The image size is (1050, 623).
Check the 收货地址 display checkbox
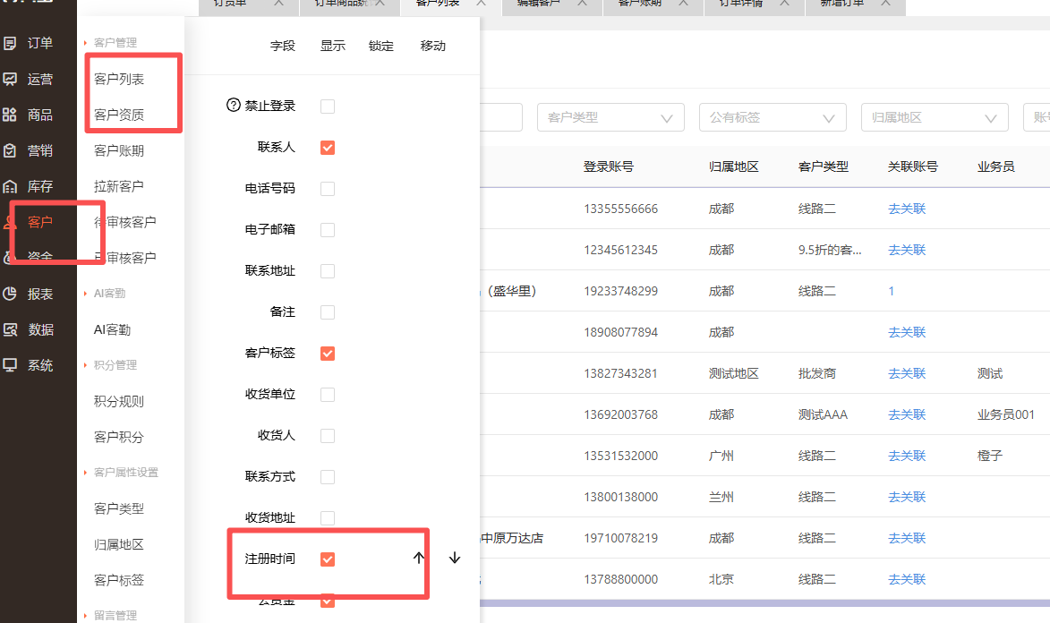tap(328, 518)
